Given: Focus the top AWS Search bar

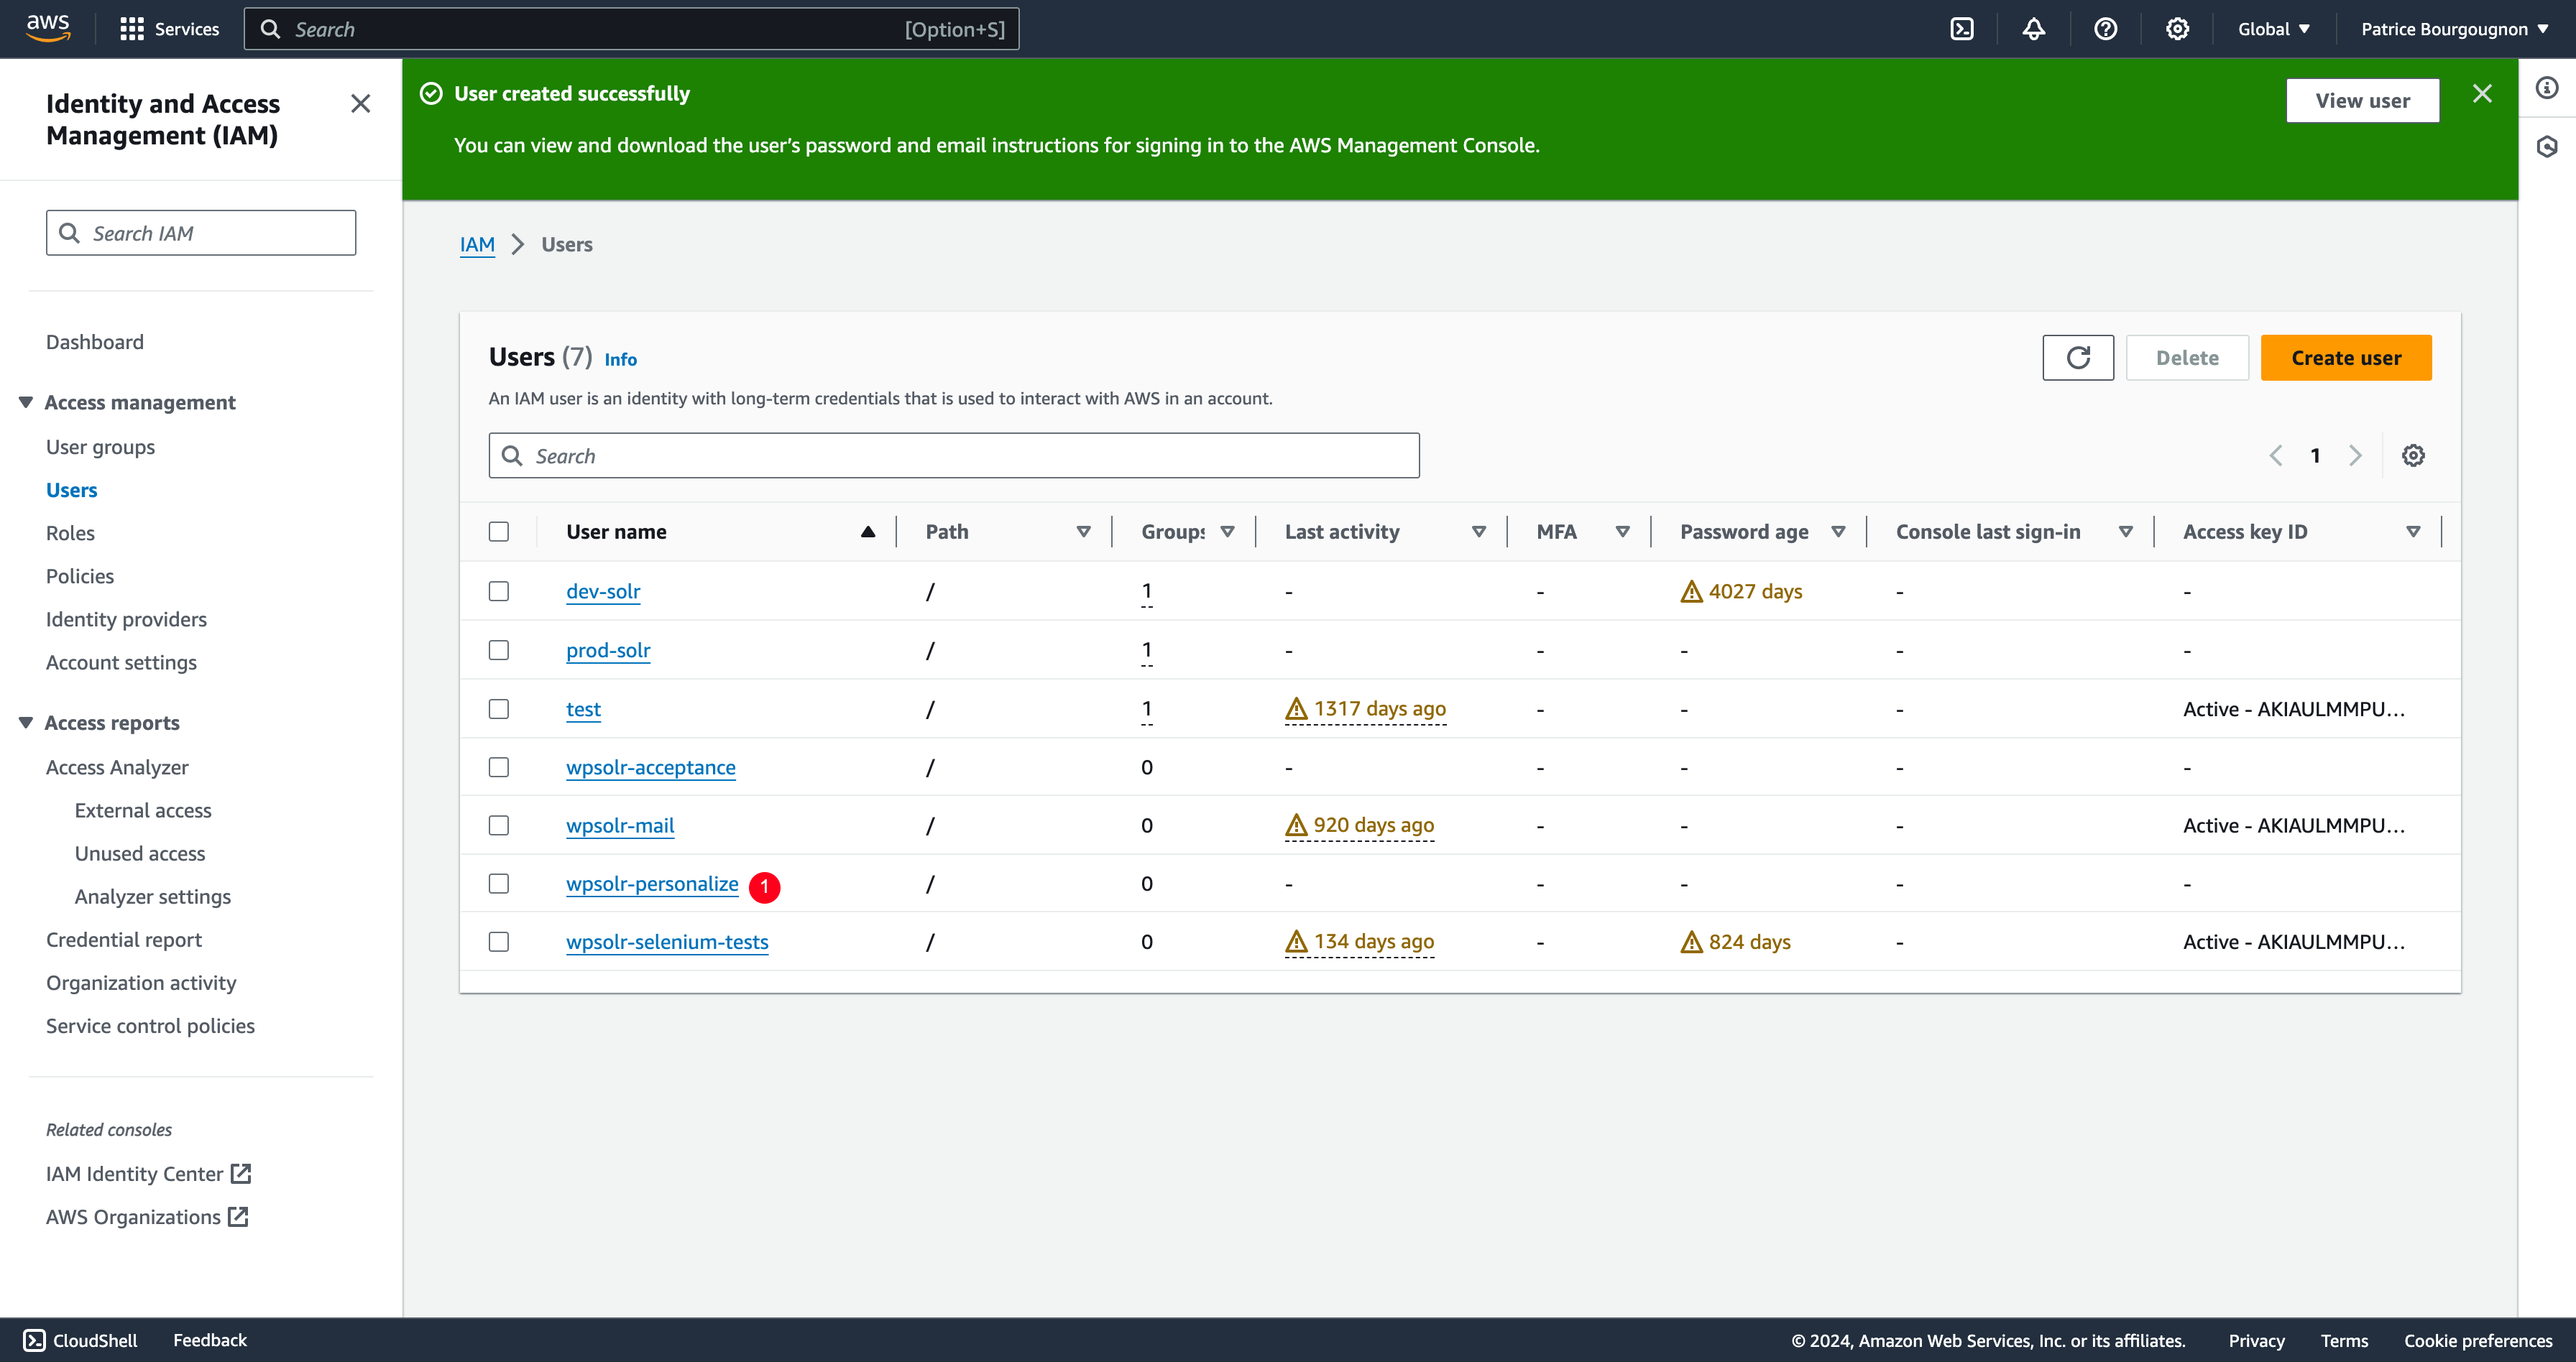Looking at the screenshot, I should click(632, 29).
